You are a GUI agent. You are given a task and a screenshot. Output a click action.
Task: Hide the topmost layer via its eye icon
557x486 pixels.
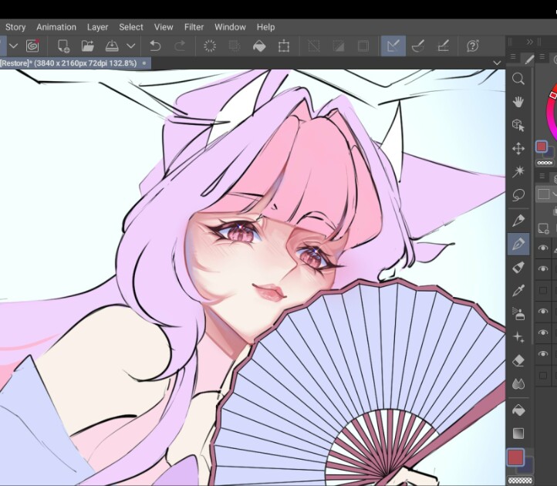tap(543, 248)
